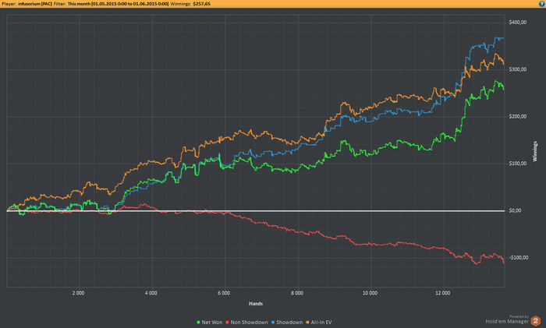Click the Powered by Hold'em Manager text

point(507,319)
